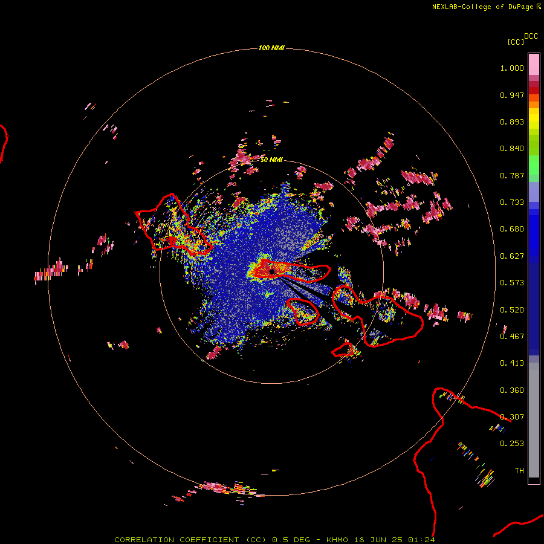The height and width of the screenshot is (544, 544).
Task: Click the 0.360 scale value
Action: pyautogui.click(x=512, y=390)
